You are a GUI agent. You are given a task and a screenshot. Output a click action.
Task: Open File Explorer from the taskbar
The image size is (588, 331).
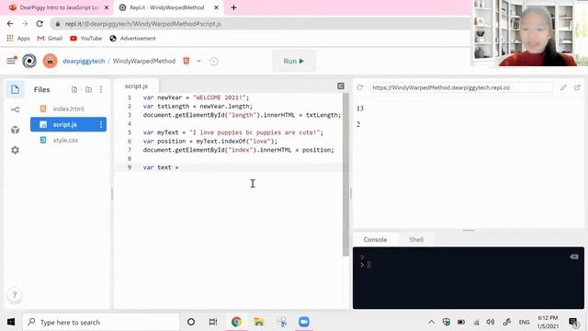pyautogui.click(x=259, y=322)
